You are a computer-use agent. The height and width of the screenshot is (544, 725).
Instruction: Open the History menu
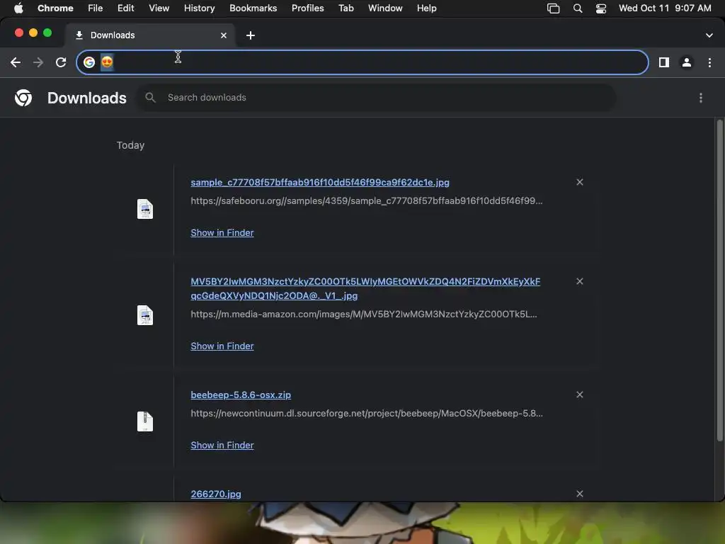pos(199,8)
